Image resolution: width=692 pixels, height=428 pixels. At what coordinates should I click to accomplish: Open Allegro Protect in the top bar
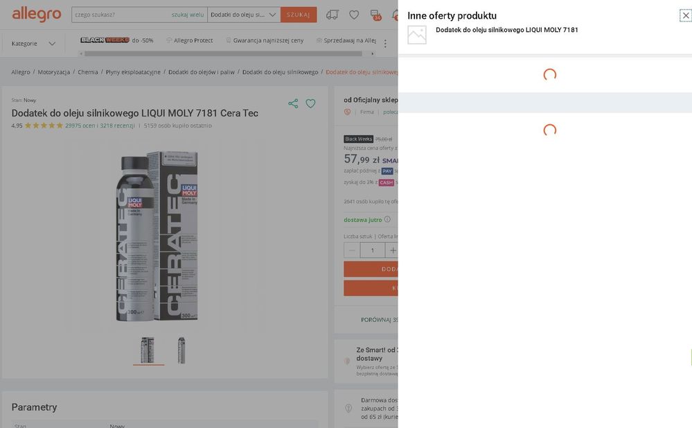(189, 40)
